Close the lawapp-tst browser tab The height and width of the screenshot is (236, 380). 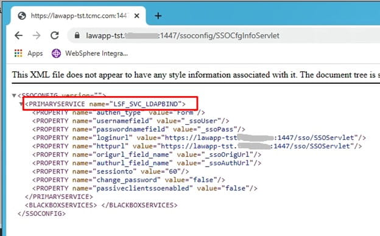click(x=136, y=16)
